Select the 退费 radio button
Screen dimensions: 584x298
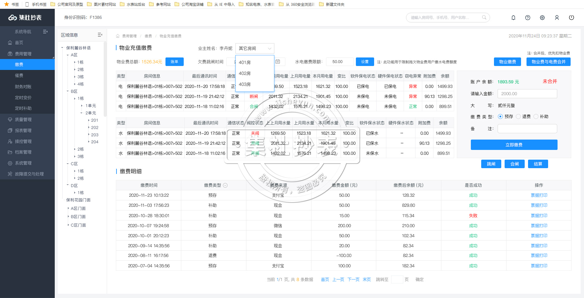pos(518,116)
